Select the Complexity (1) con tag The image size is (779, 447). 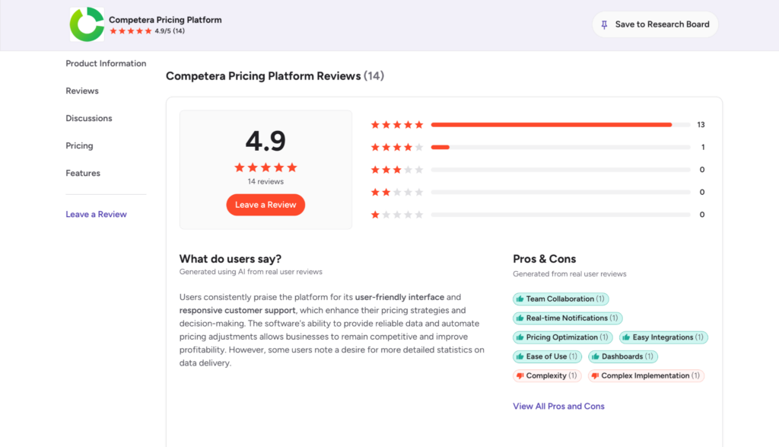click(x=547, y=376)
